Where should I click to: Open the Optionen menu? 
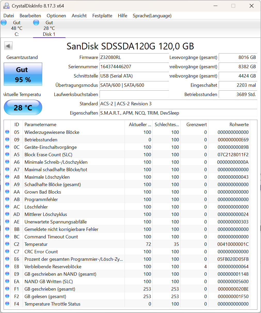pos(56,16)
